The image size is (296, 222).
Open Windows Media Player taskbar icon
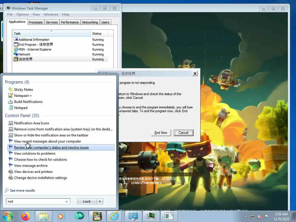(x=61, y=216)
